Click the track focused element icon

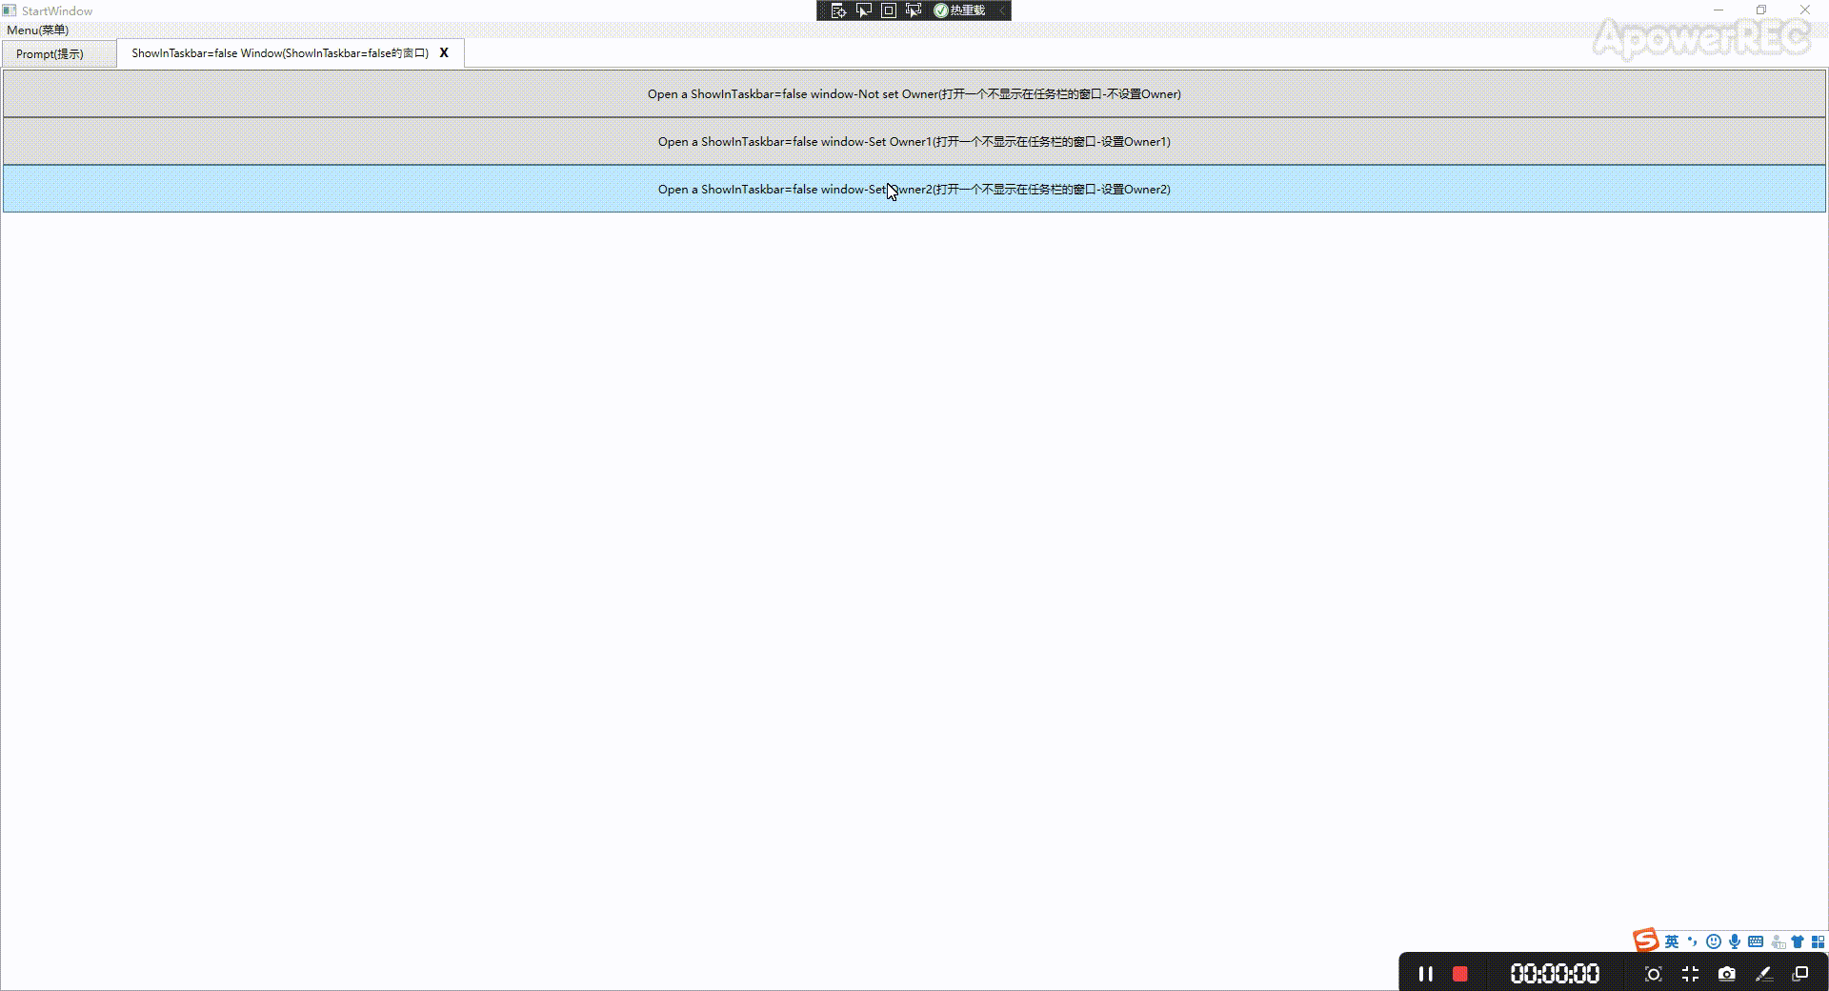[914, 10]
